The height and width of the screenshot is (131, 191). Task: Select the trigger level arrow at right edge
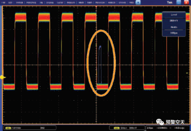187,73
